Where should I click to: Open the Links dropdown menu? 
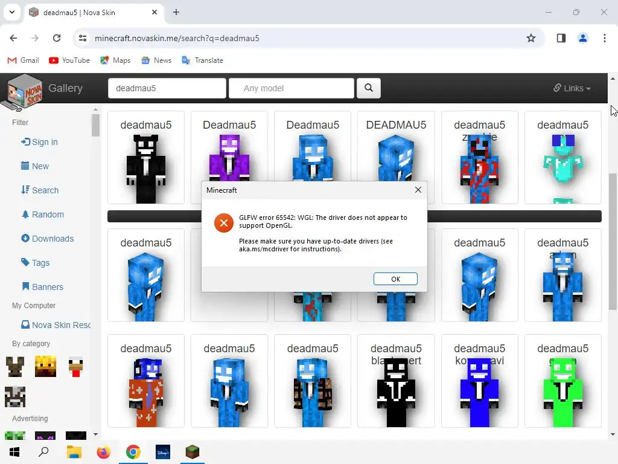click(572, 88)
